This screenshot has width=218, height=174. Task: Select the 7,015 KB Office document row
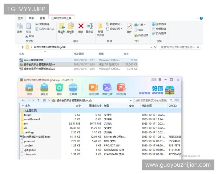(x=78, y=69)
